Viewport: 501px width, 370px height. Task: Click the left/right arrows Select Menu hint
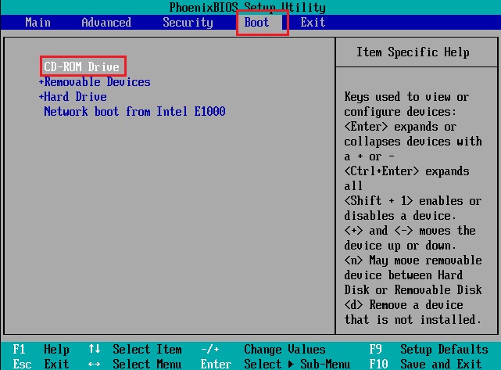(135, 364)
